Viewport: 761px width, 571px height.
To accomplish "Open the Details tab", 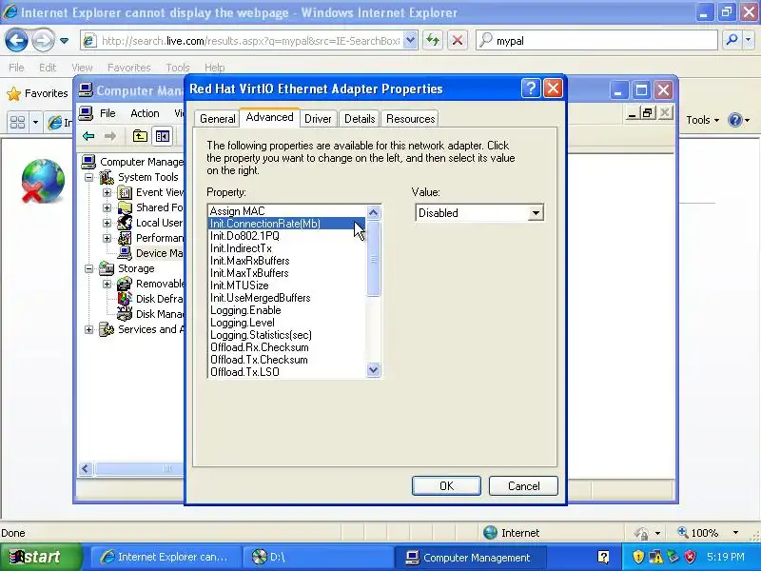I will tap(360, 119).
